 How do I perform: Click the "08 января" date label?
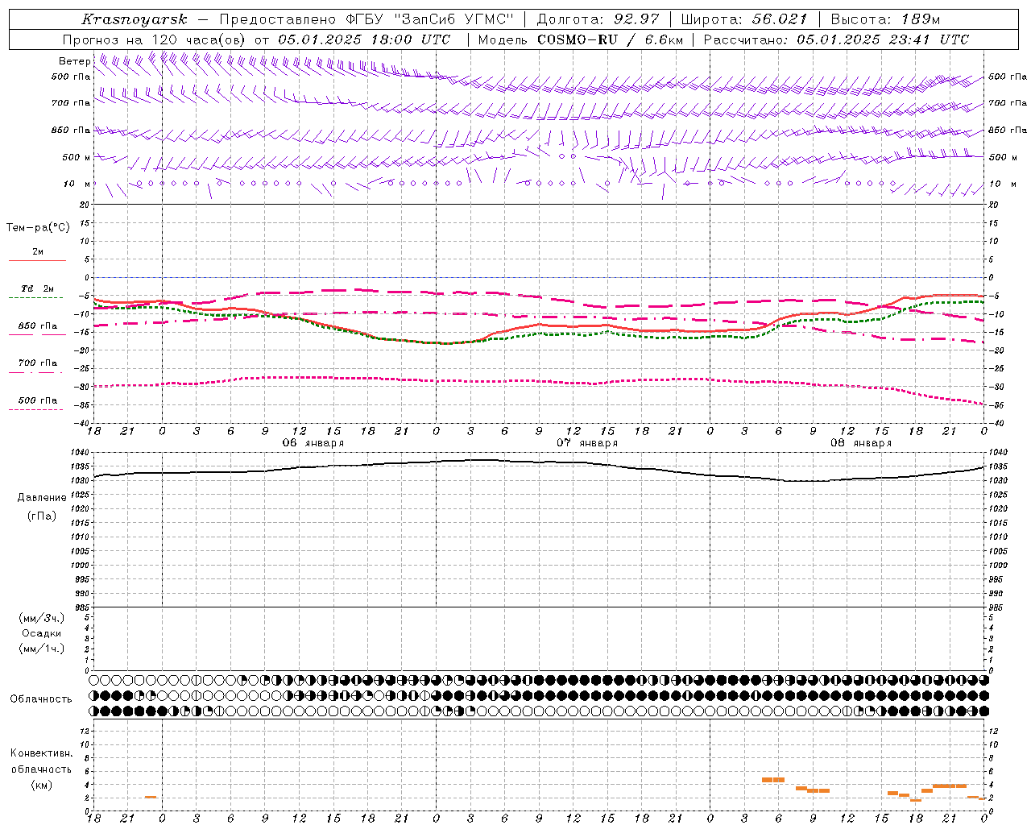tap(861, 443)
